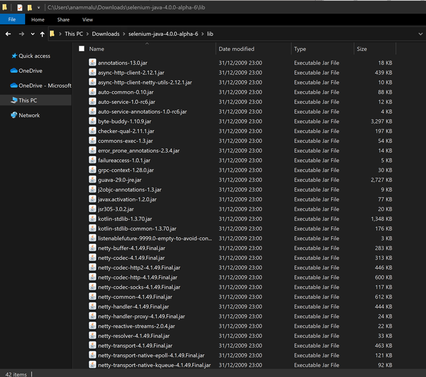Viewport: 426px width, 377px height.
Task: Expand the address bar history dropdown
Action: click(x=421, y=34)
